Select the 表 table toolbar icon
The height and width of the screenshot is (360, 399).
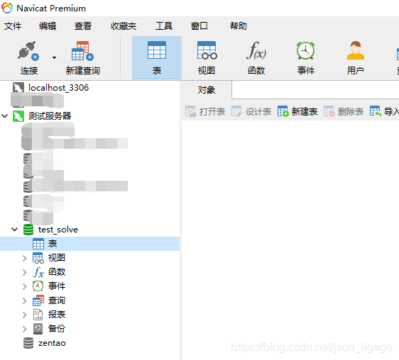pyautogui.click(x=157, y=50)
